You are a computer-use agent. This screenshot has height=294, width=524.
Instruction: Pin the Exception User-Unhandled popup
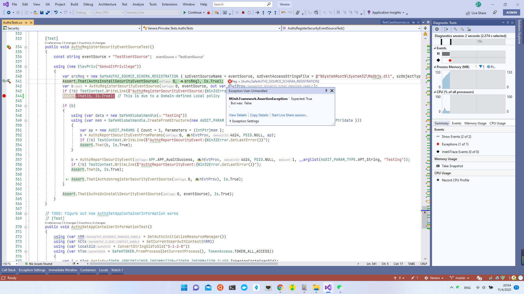click(326, 91)
